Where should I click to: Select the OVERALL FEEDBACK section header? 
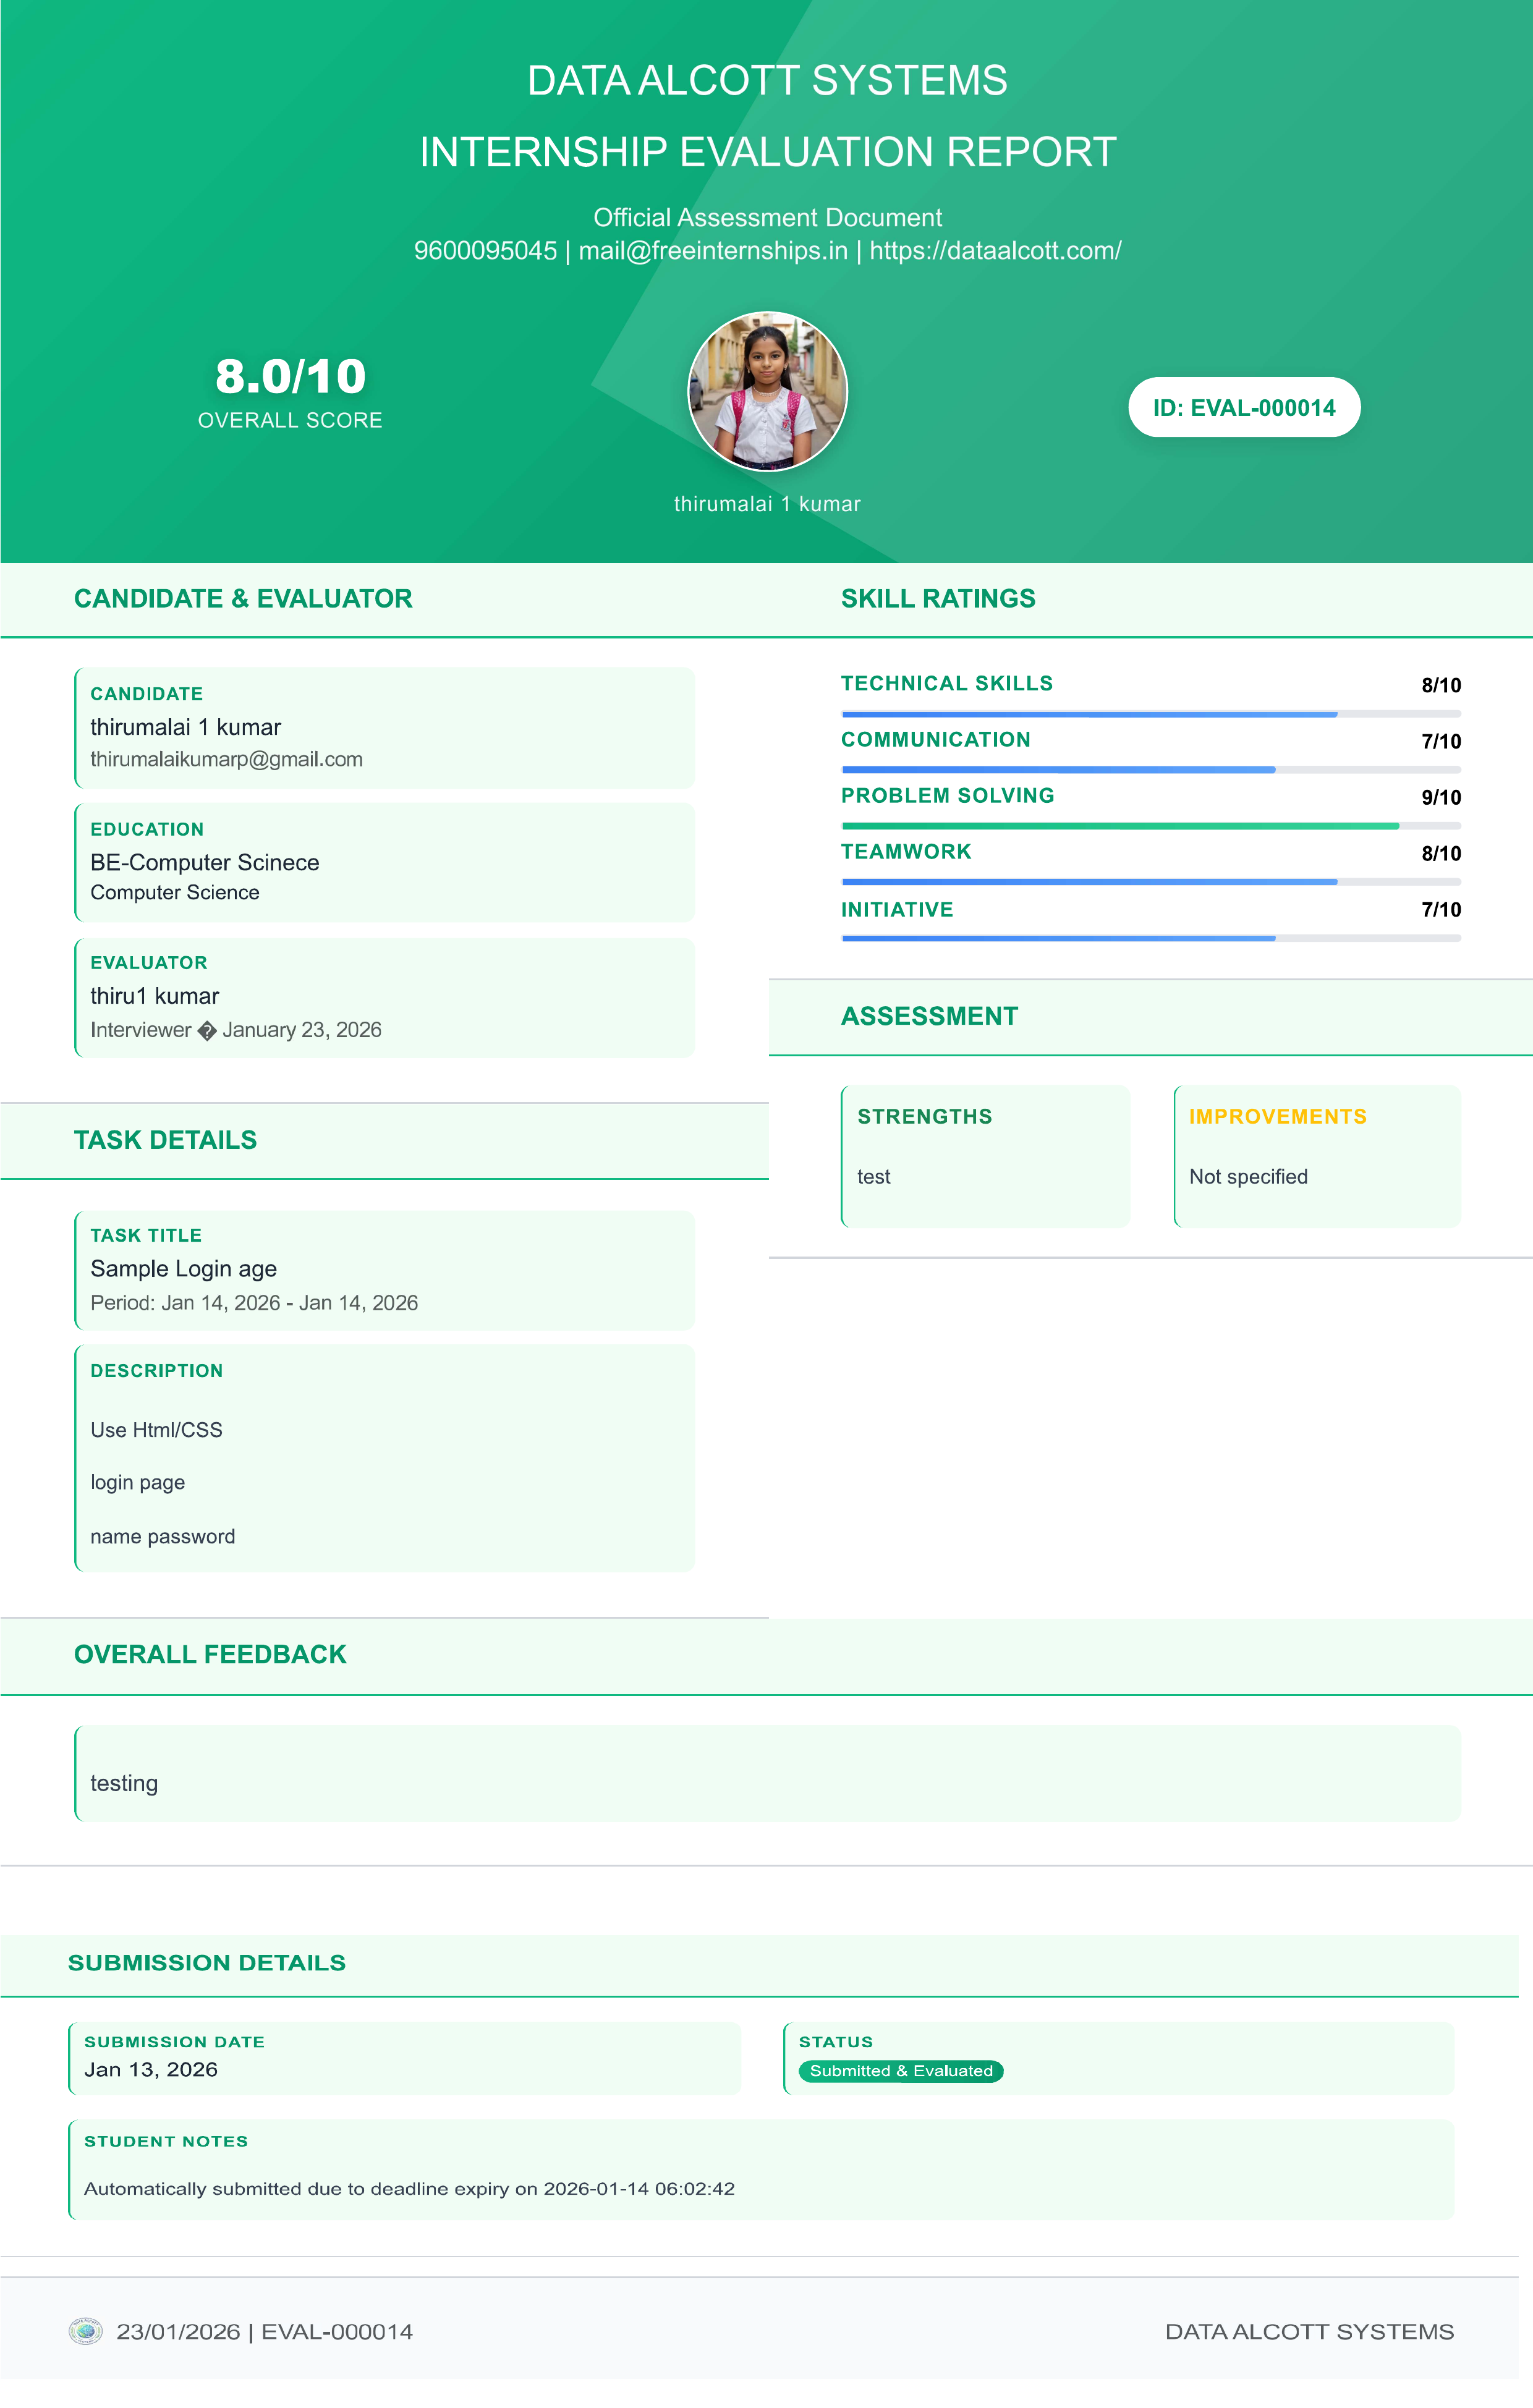[209, 1654]
